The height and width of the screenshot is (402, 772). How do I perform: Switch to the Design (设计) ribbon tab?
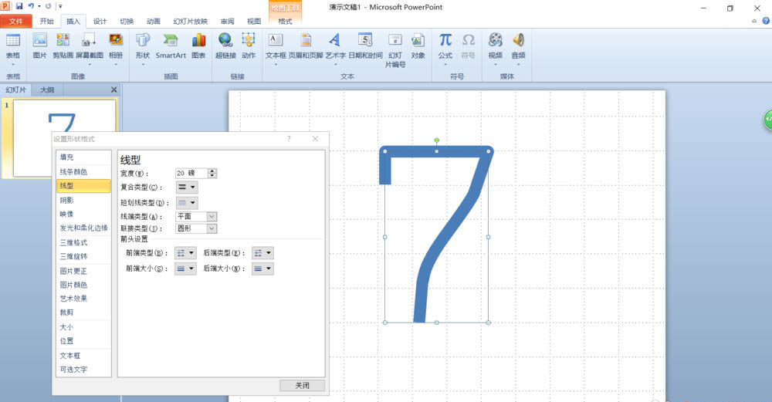(100, 22)
